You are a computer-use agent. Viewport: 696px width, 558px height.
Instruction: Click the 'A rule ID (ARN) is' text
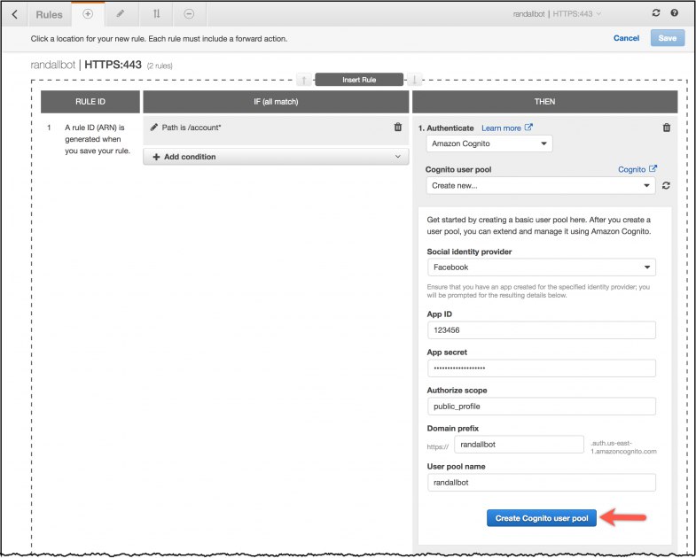coord(95,128)
